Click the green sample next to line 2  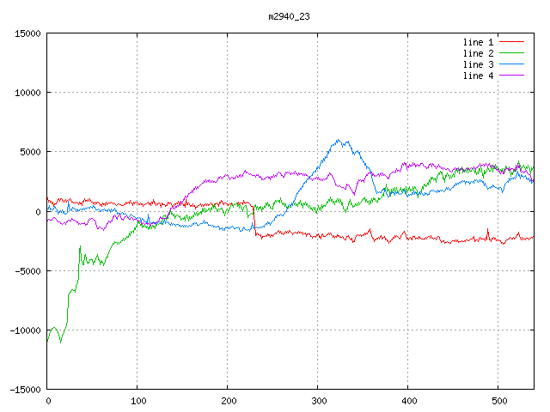[x=511, y=53]
